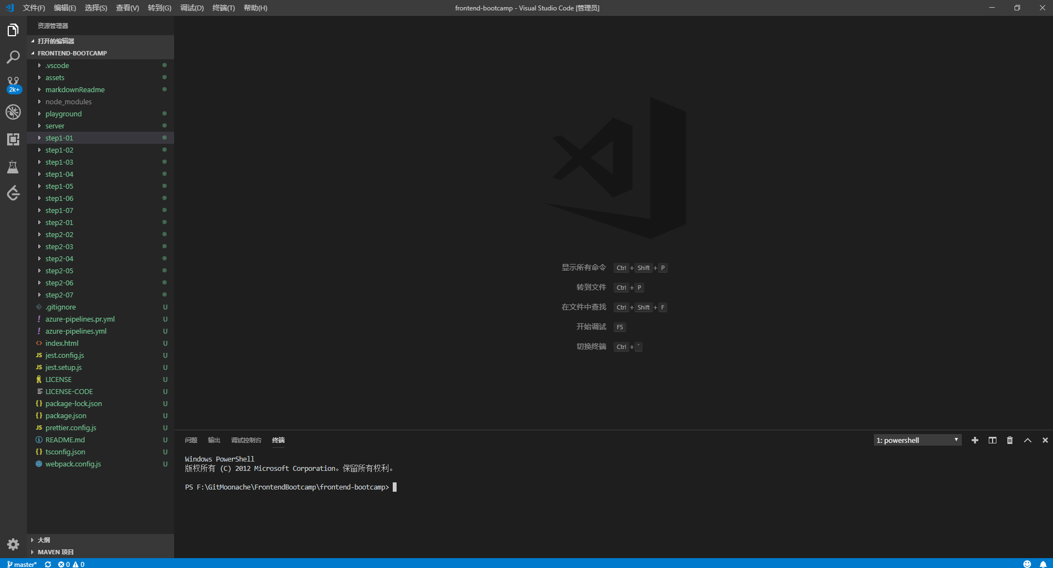
Task: Close the terminal panel
Action: coord(1045,440)
